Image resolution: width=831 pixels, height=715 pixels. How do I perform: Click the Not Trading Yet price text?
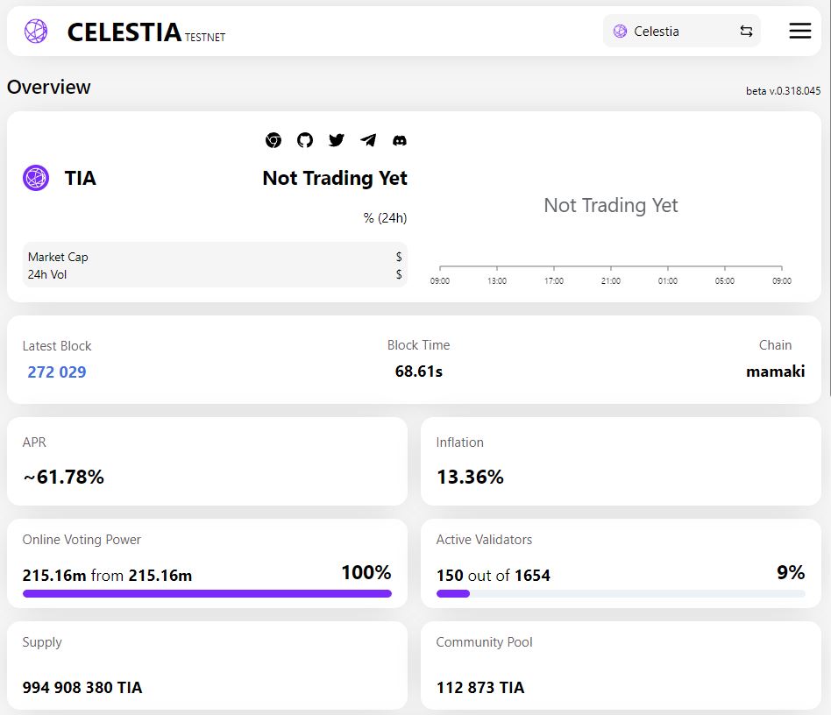(335, 179)
